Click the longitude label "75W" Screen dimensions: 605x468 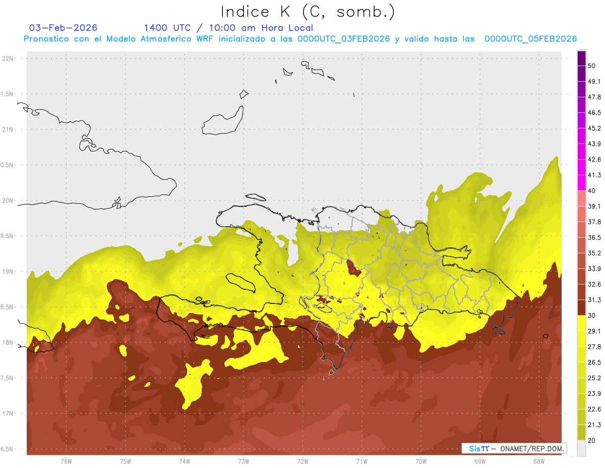[126, 461]
